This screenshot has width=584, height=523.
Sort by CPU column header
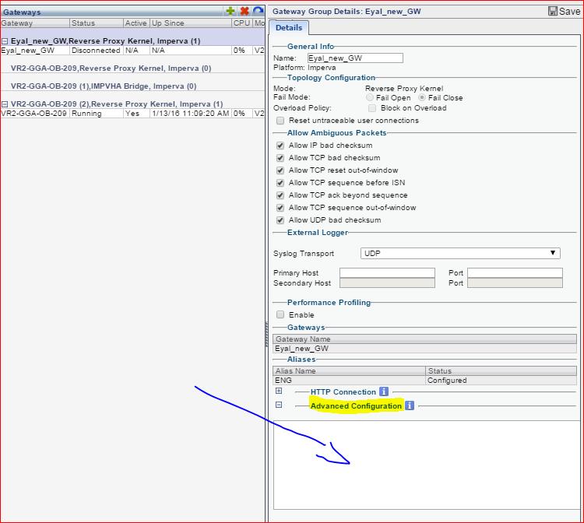tap(241, 23)
